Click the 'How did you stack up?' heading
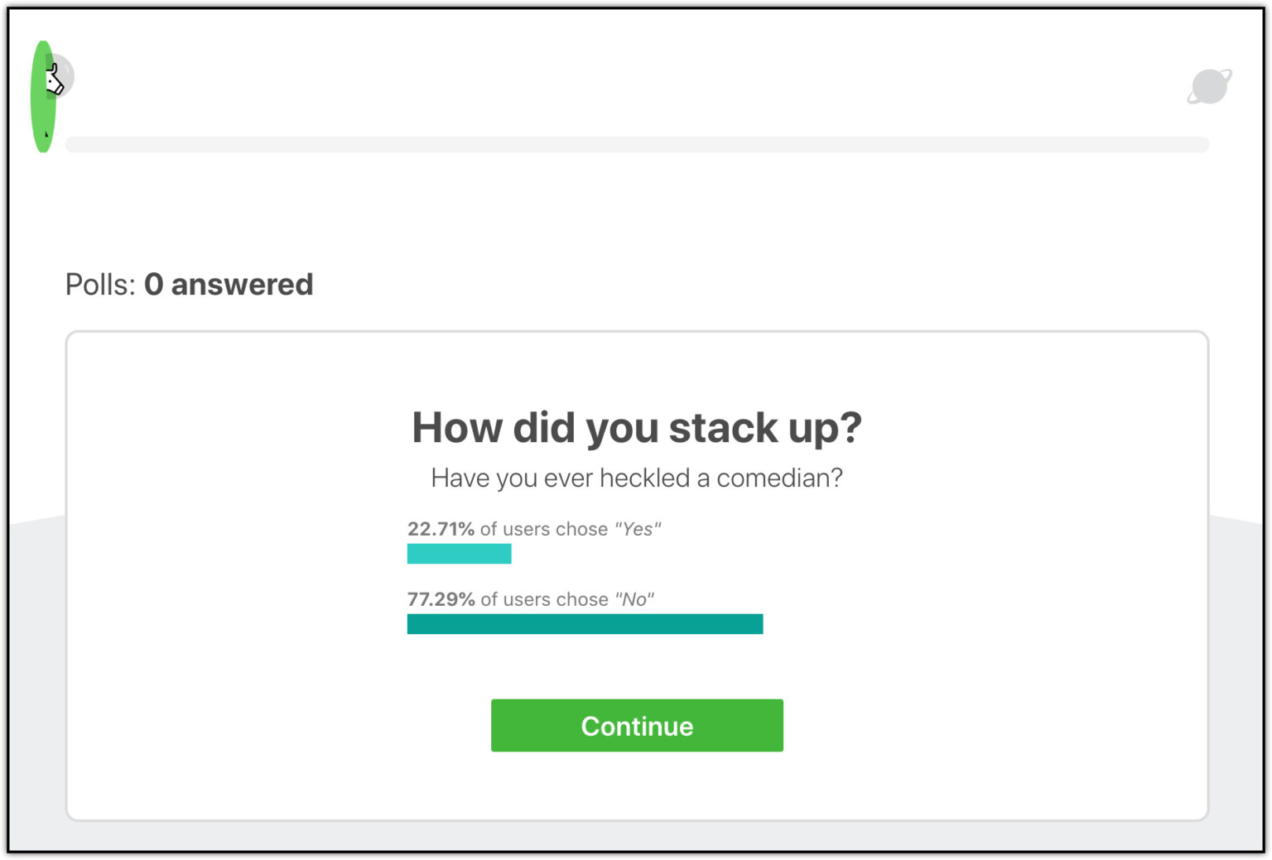 tap(636, 427)
